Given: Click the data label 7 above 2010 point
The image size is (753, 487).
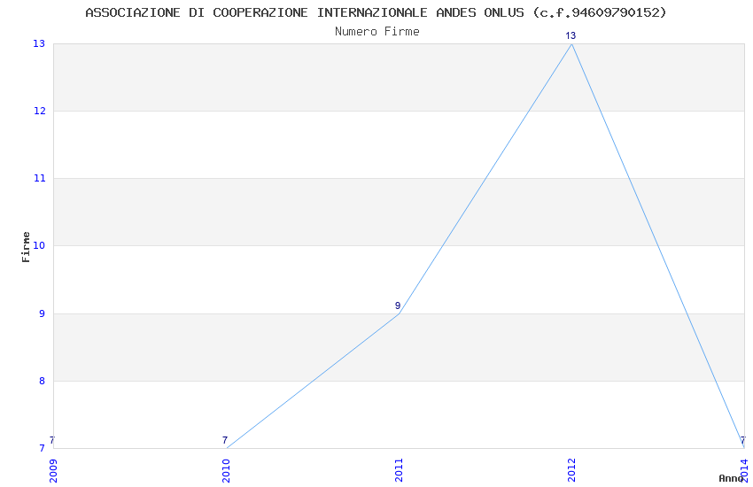Looking at the screenshot, I should click(225, 440).
